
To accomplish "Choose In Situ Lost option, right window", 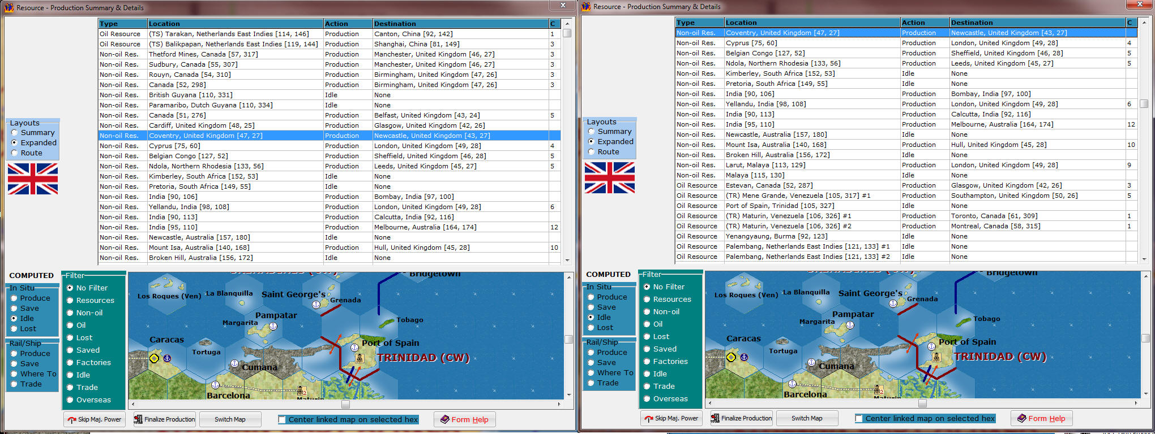I will [591, 328].
